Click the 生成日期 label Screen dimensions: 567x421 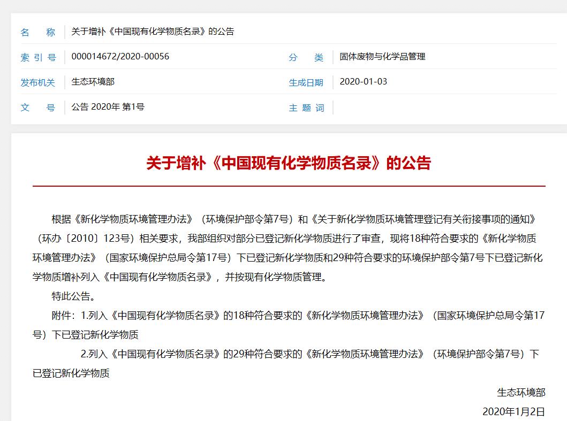[306, 83]
